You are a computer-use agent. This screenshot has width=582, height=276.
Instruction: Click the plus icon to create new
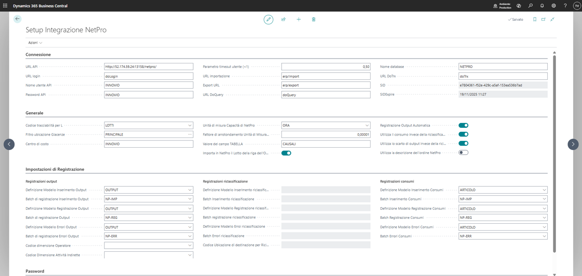(298, 19)
